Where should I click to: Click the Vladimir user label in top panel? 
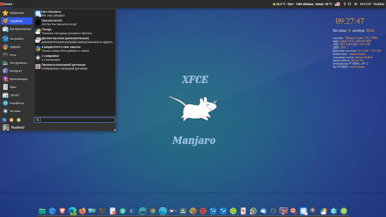[379, 4]
